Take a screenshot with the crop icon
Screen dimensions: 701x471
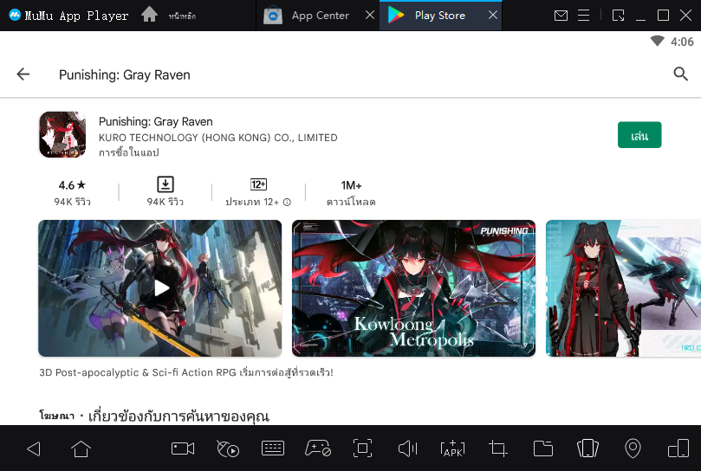point(497,448)
